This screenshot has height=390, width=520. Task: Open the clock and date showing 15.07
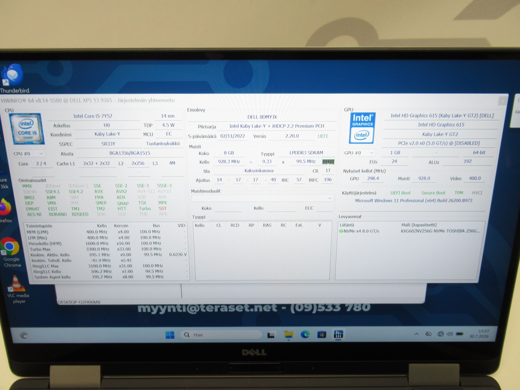(x=479, y=334)
